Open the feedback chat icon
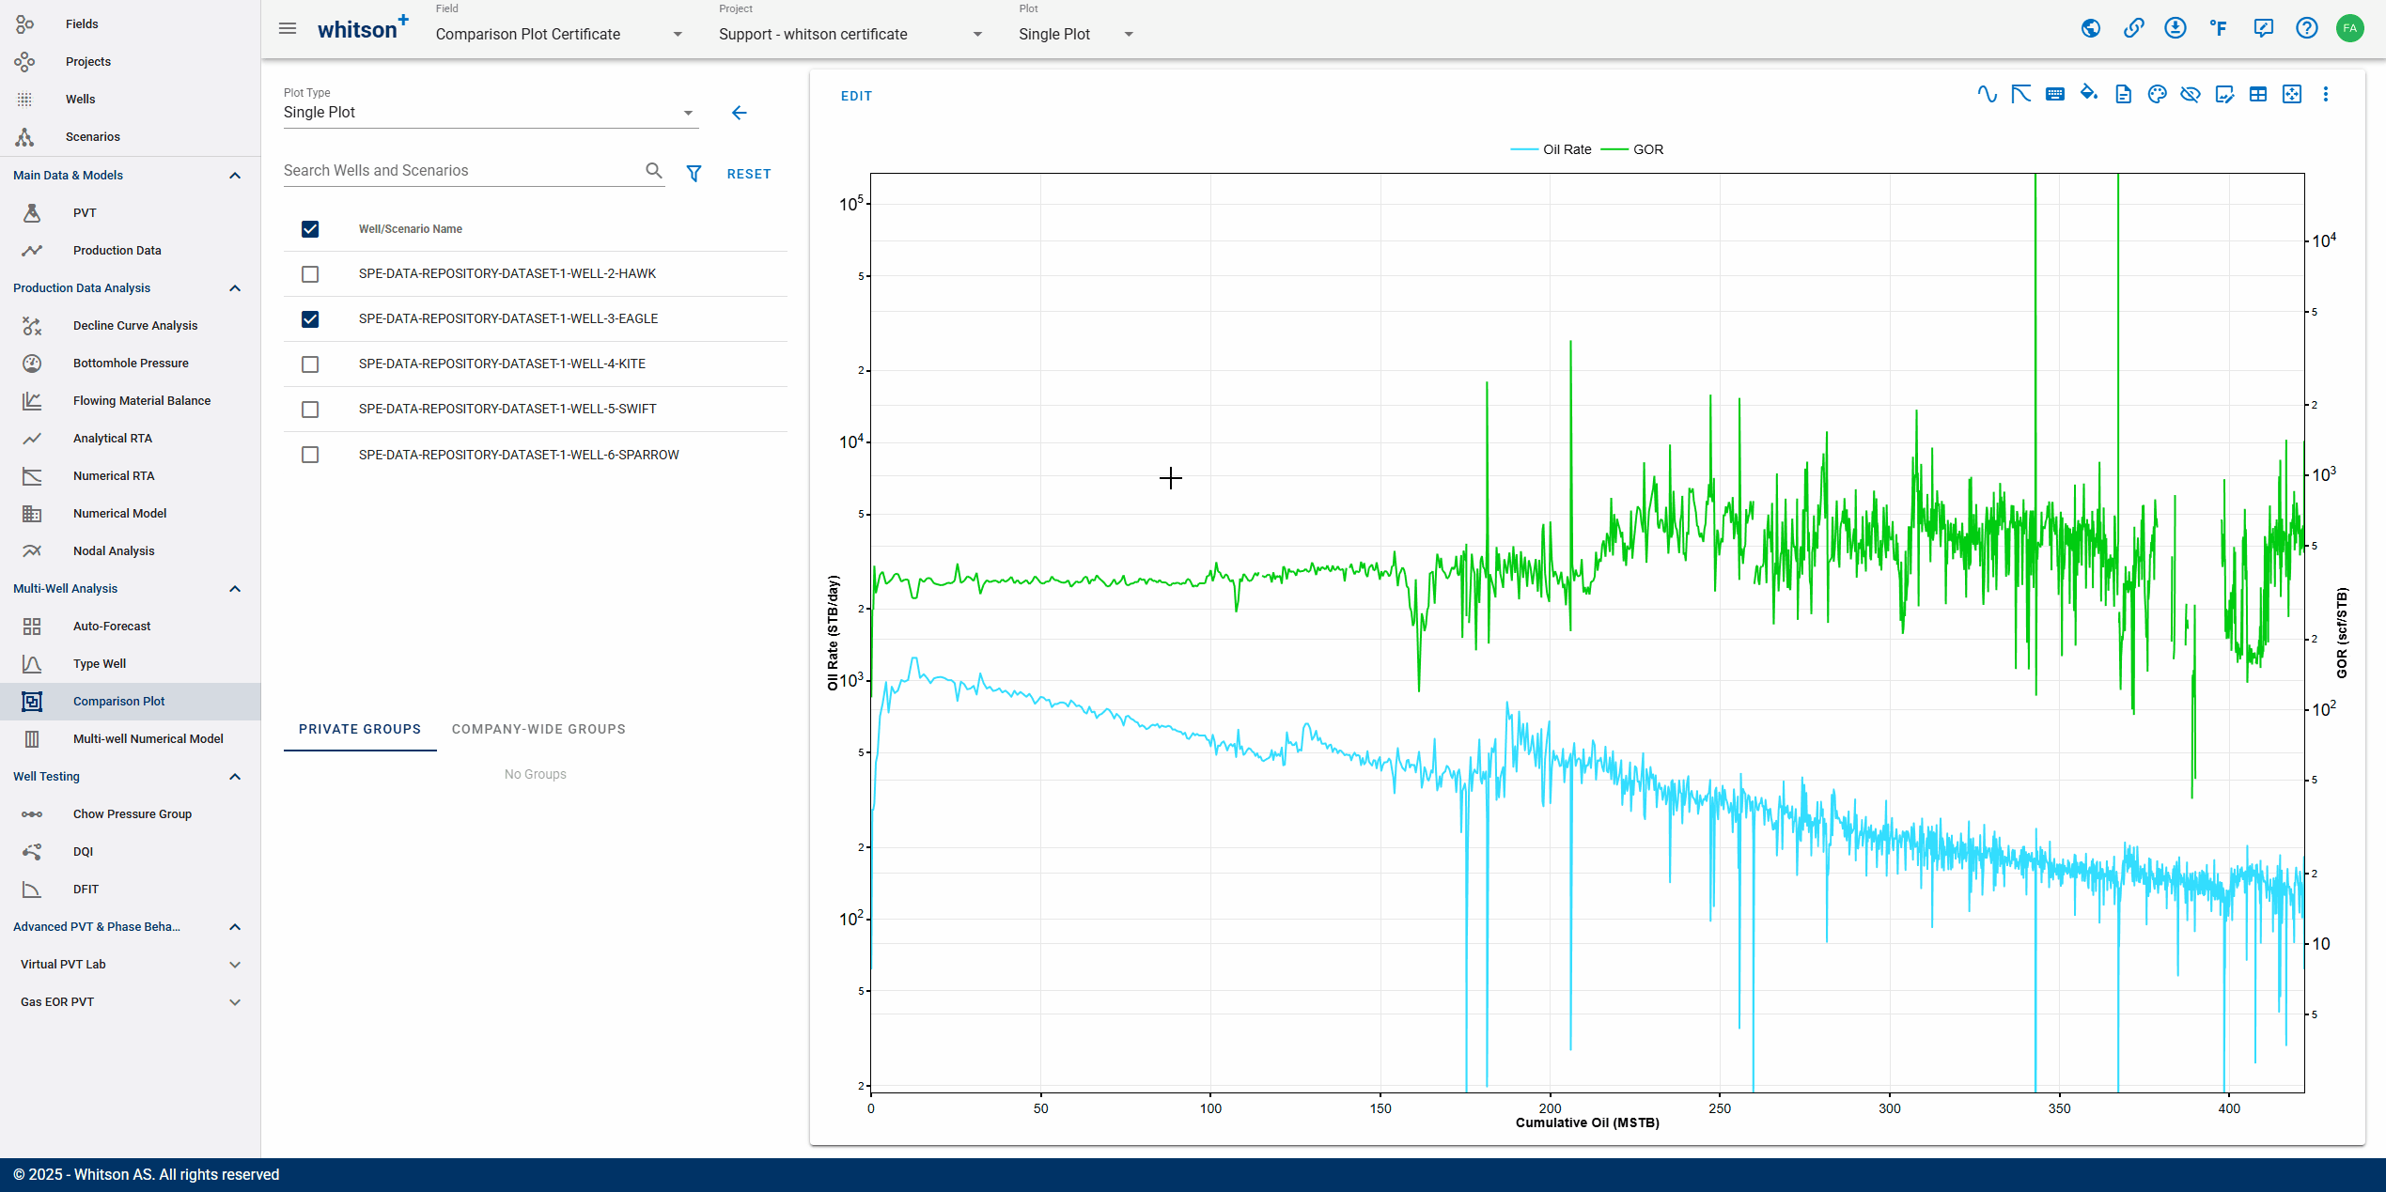The width and height of the screenshot is (2386, 1192). click(2263, 28)
